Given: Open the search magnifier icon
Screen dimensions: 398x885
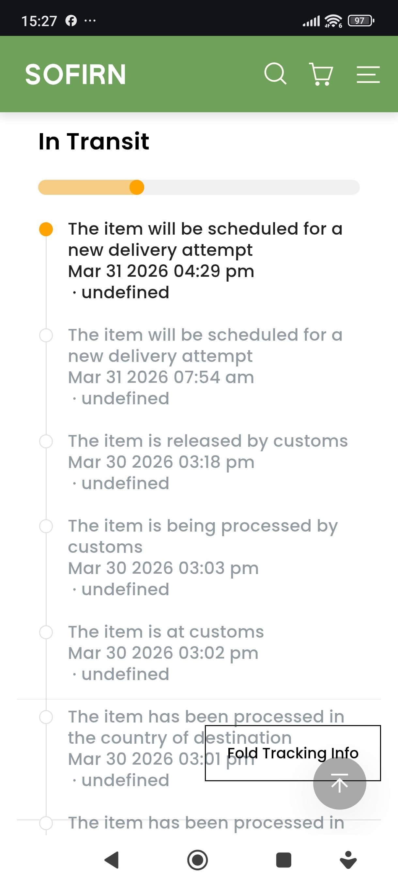Looking at the screenshot, I should tap(275, 73).
